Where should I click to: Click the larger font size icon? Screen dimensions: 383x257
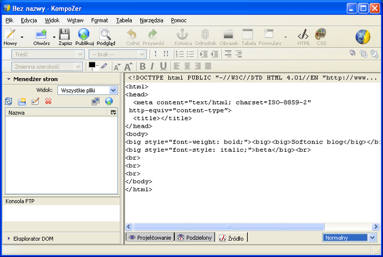coord(128,66)
